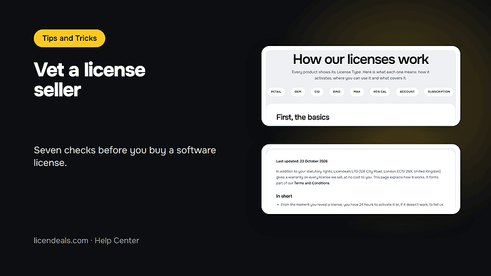
Task: Open the SUBSCRIPTION license type pill
Action: click(x=439, y=92)
